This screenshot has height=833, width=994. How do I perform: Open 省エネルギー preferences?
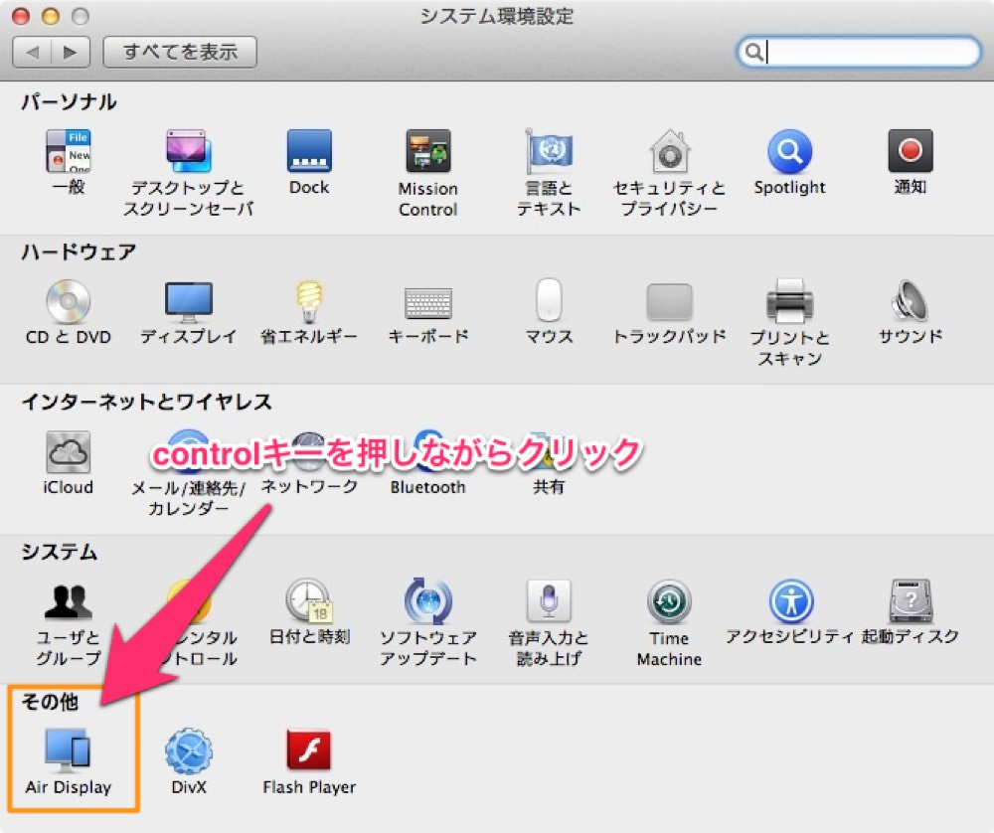click(x=309, y=301)
